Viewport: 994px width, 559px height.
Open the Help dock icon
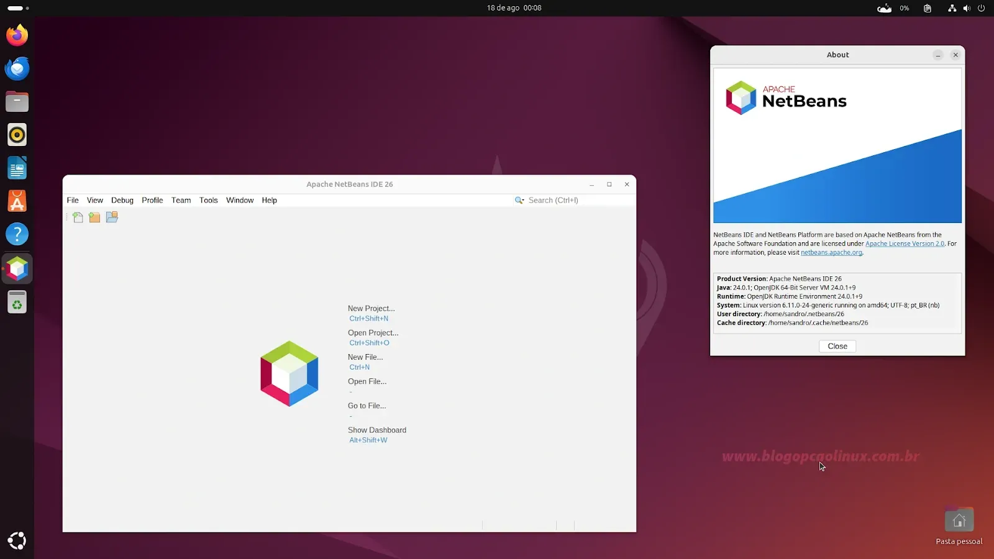click(17, 234)
